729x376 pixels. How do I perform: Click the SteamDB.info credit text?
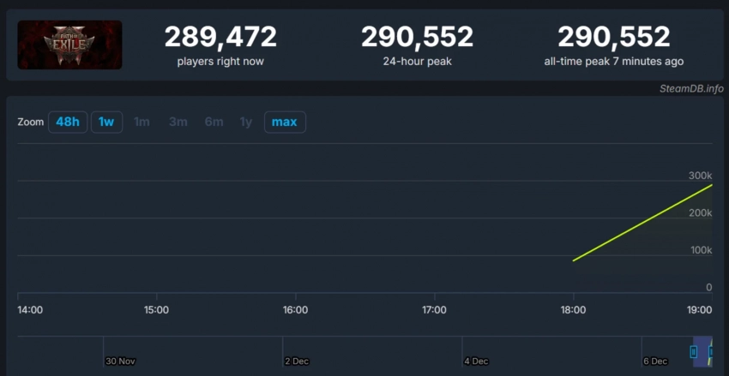pos(691,88)
